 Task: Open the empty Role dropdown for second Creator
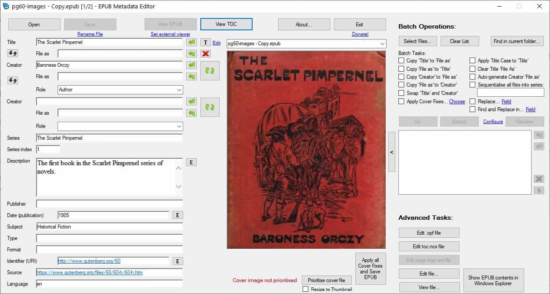tap(120, 126)
